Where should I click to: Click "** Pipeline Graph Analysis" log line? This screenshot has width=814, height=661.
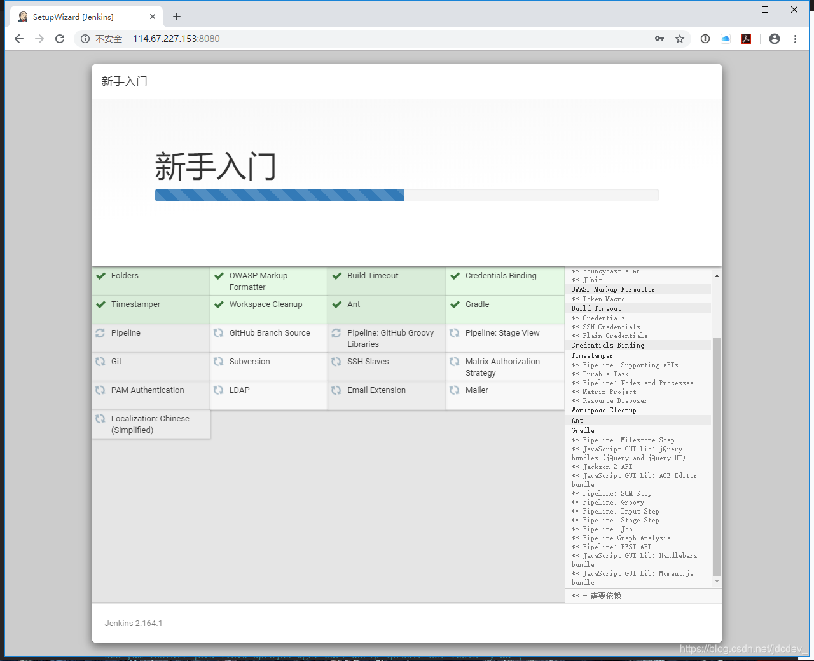(621, 538)
